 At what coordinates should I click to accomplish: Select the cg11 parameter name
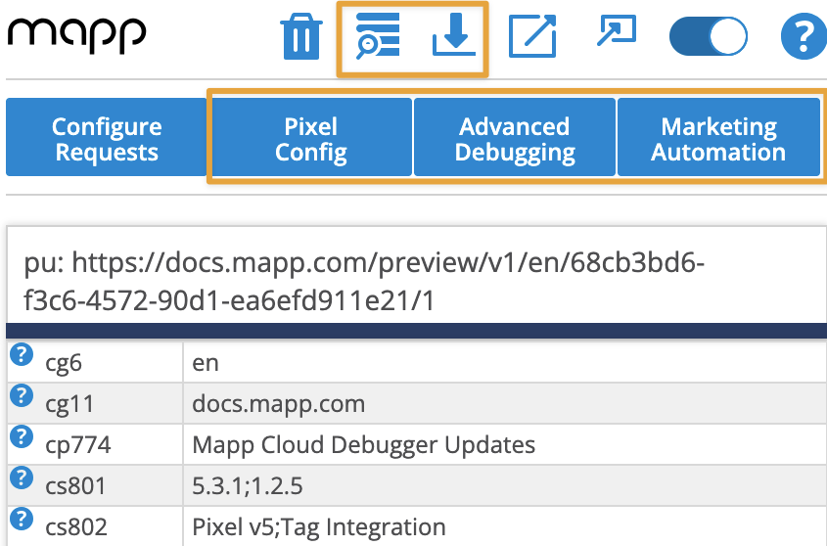pos(69,405)
